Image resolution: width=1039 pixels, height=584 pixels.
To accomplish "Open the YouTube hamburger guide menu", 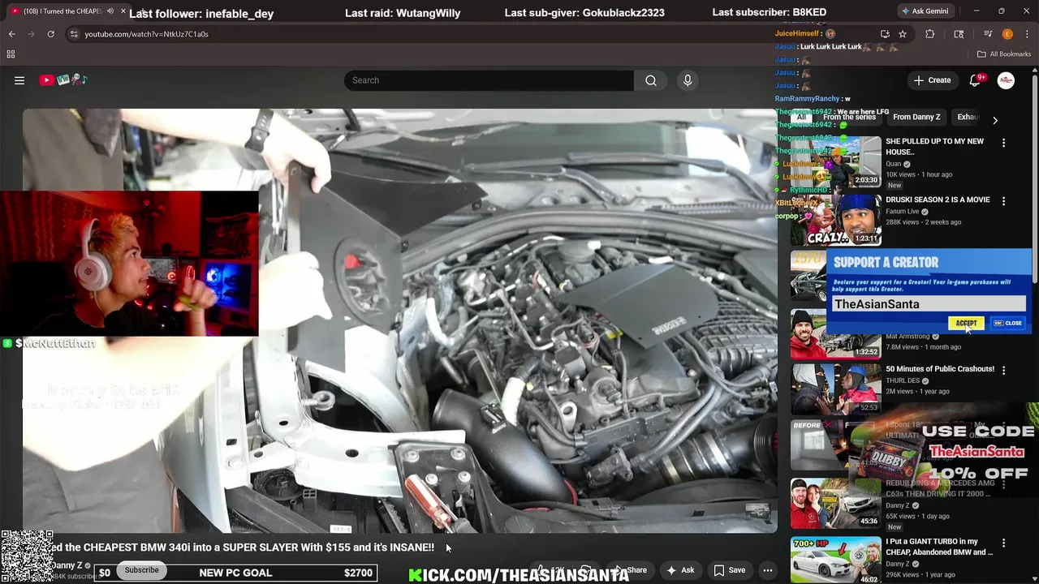I will pyautogui.click(x=19, y=80).
